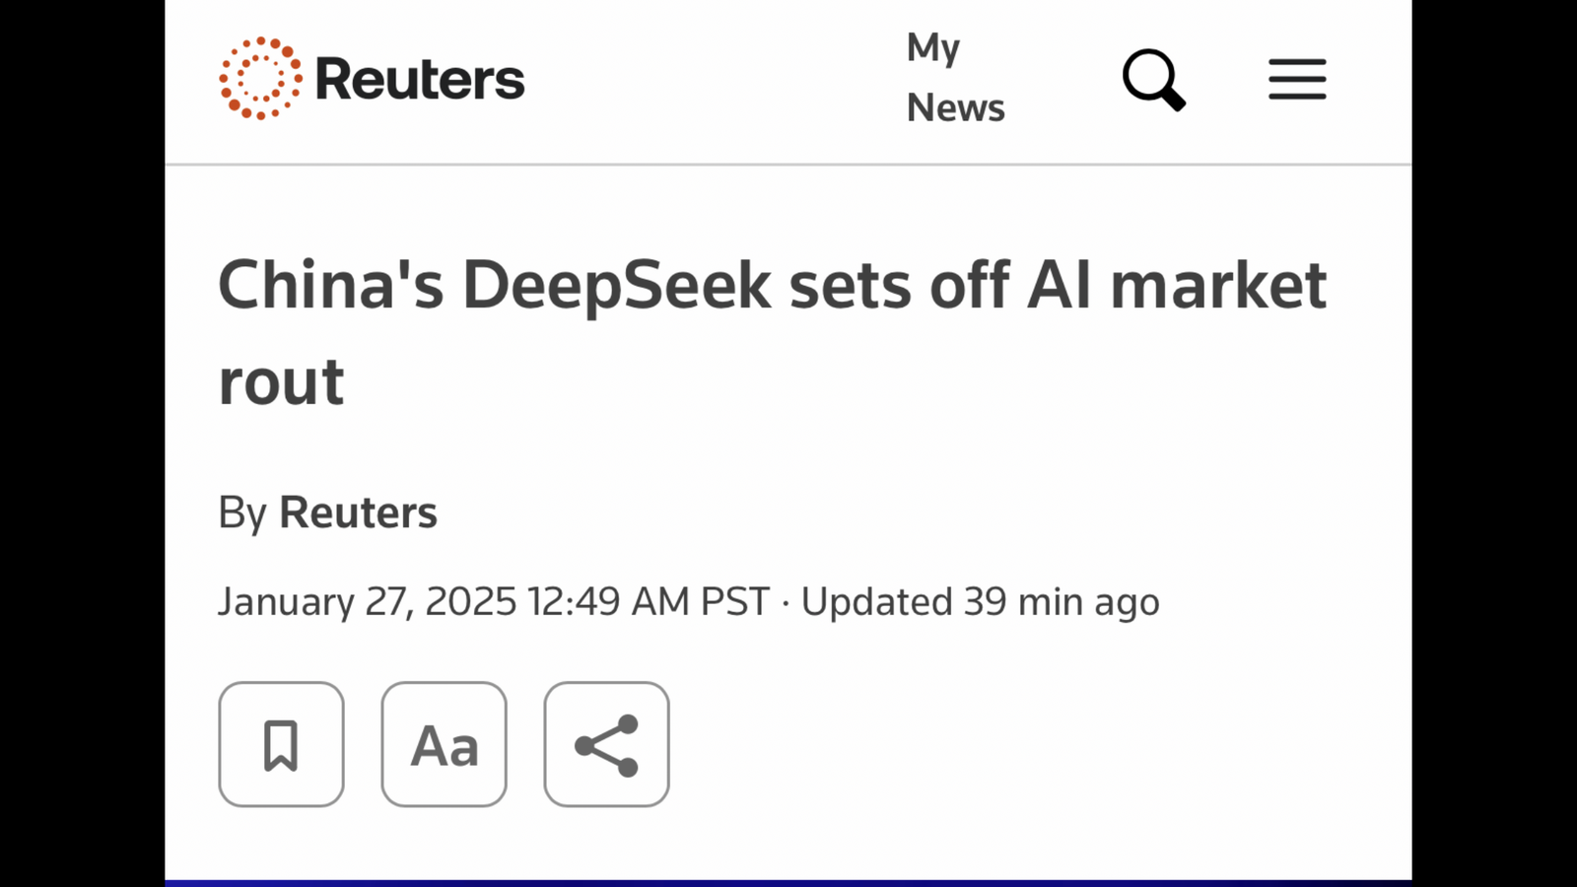This screenshot has height=887, width=1577.
Task: Click the 'By' label before the author
Action: (242, 513)
